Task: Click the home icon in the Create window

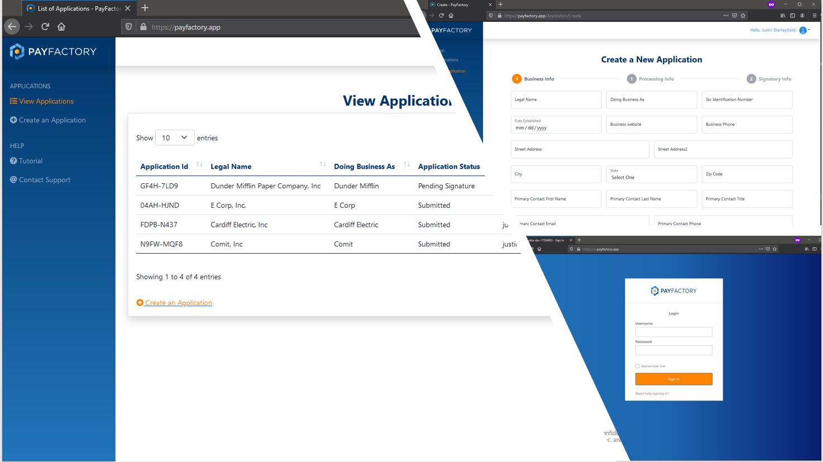Action: [x=451, y=16]
